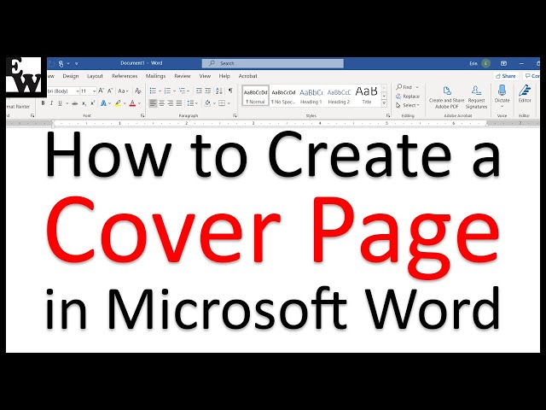Click the touch/mouse mode icon
Screen dimensions: 546x410
61,64
